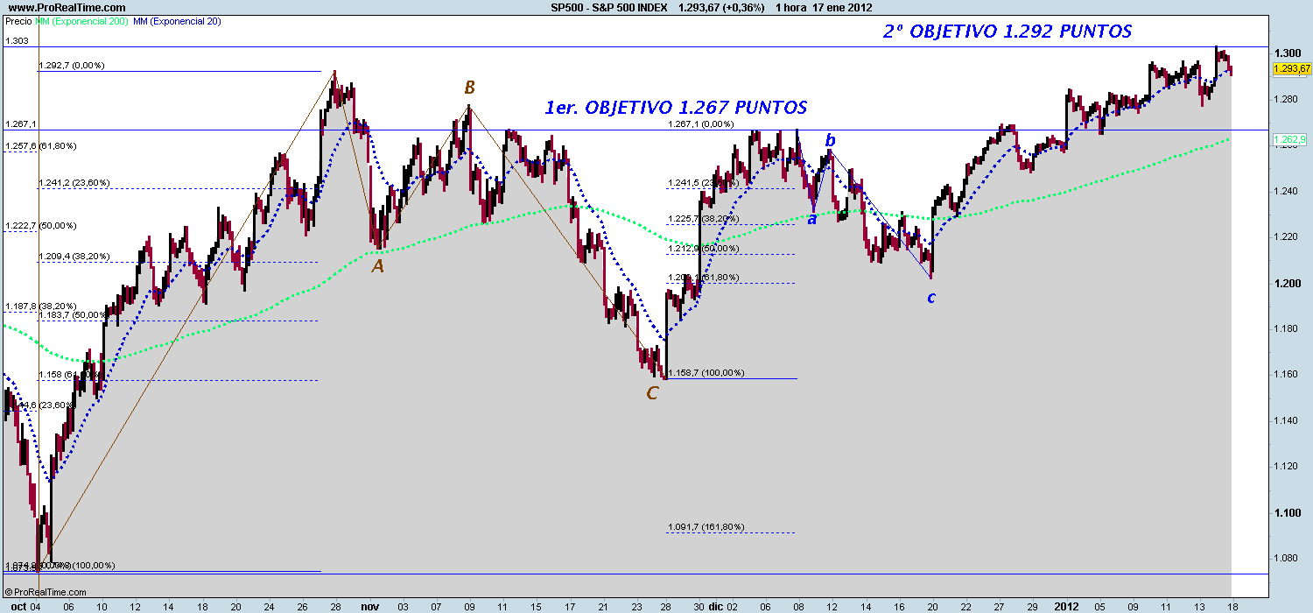Click the '1.225,7 (38,20%)' Fibonacci label

click(x=702, y=219)
